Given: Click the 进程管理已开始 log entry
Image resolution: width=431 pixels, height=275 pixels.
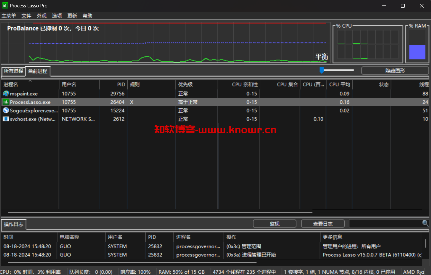Looking at the screenshot, I should click(x=251, y=255).
